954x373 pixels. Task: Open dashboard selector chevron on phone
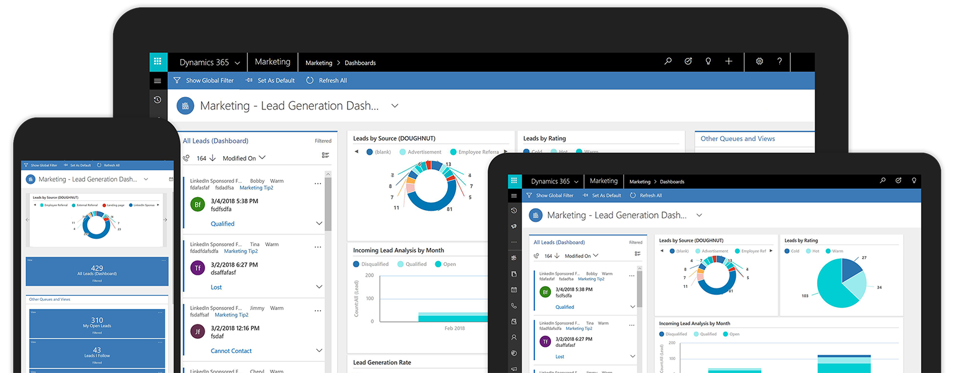point(146,179)
